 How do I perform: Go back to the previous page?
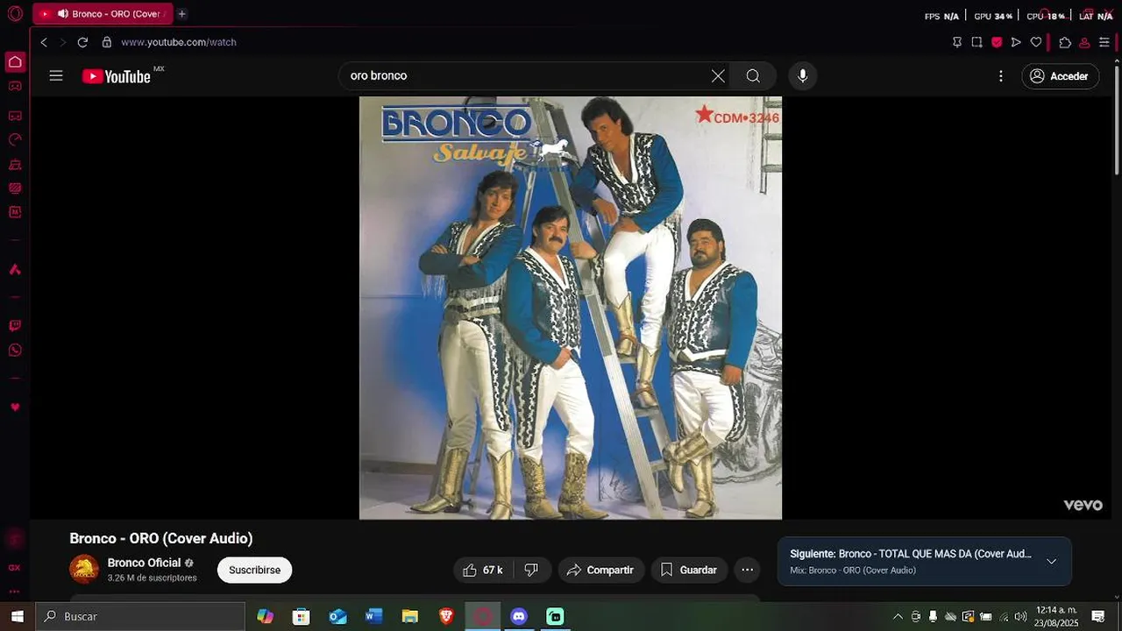pos(44,42)
